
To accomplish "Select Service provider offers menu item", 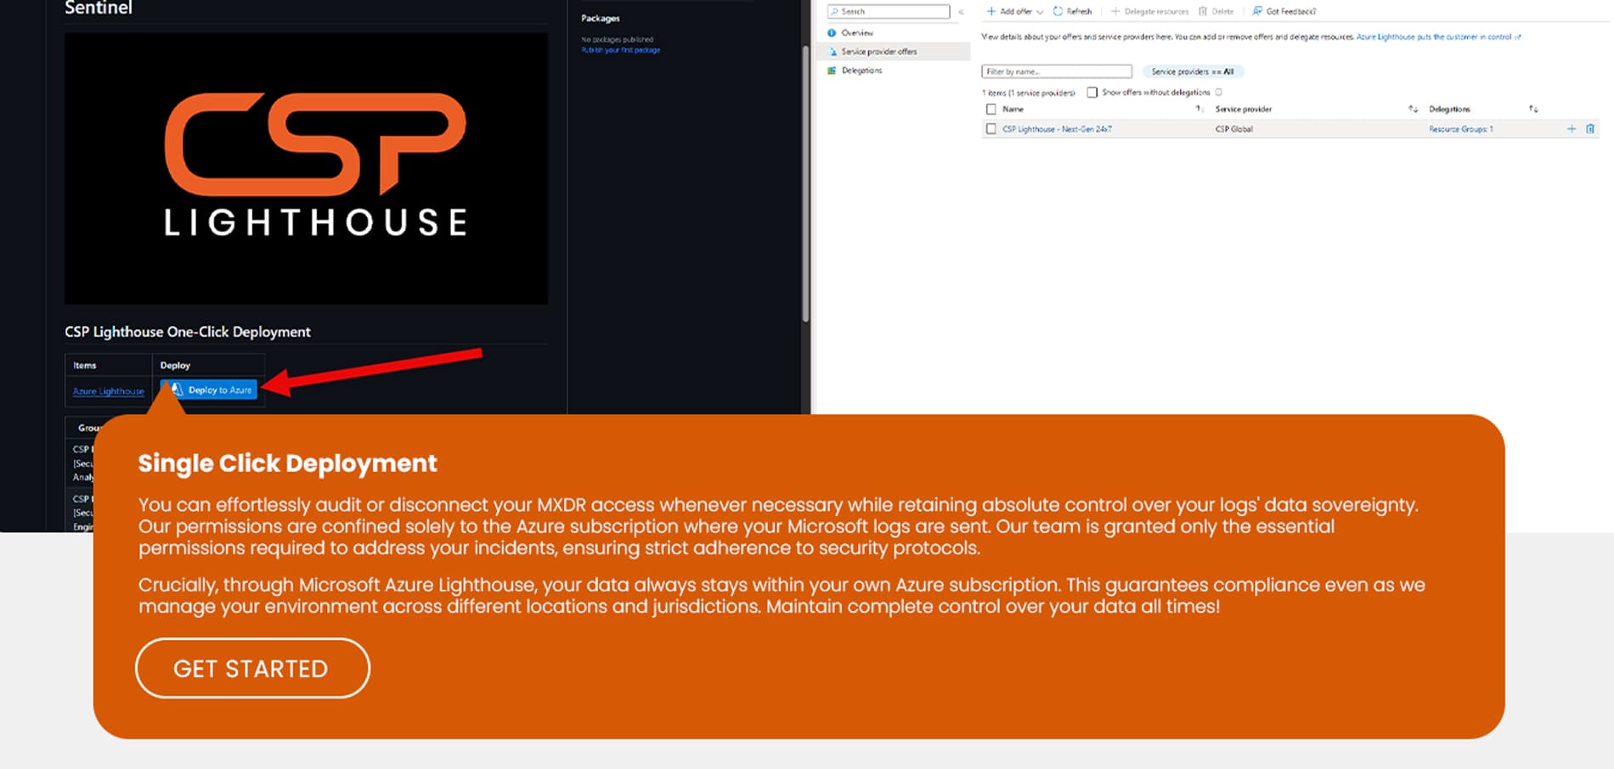I will [x=892, y=52].
